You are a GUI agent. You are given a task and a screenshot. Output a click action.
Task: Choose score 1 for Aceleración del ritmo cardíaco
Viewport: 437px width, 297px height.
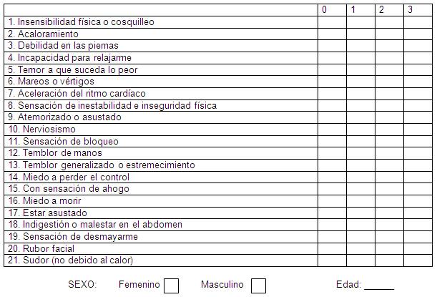tap(360, 94)
